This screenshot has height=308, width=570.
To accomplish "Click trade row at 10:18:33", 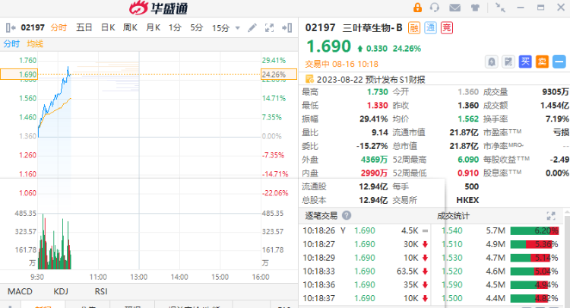I will 366,271.
